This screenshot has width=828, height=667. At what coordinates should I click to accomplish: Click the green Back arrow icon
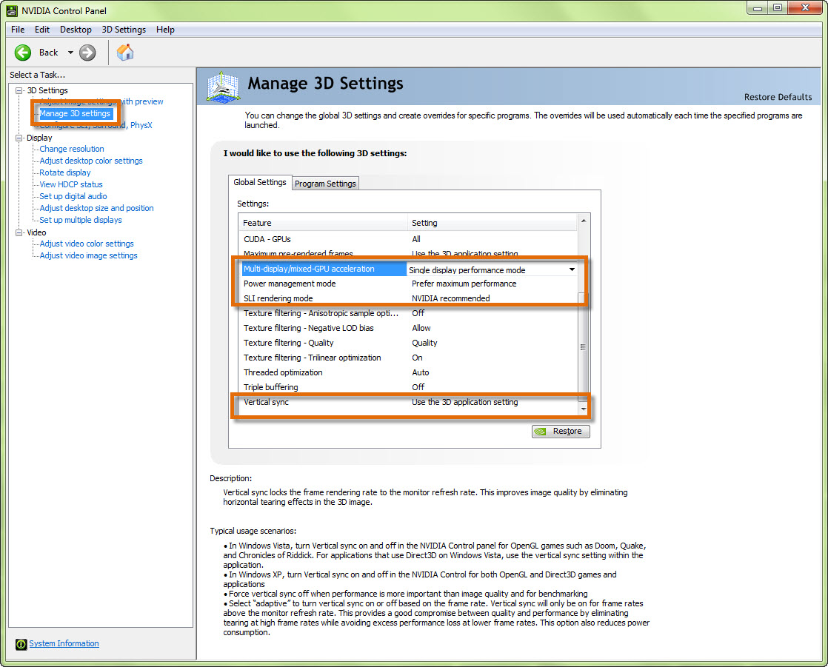tap(23, 53)
